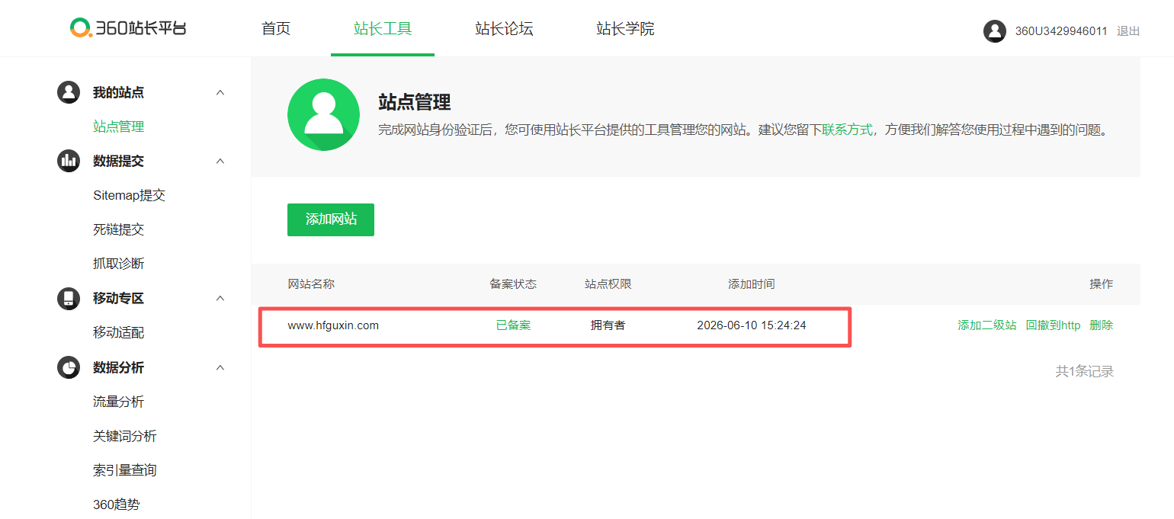Click the 拥有者 permission cell
Screen dimensions: 1174x519
click(x=608, y=325)
